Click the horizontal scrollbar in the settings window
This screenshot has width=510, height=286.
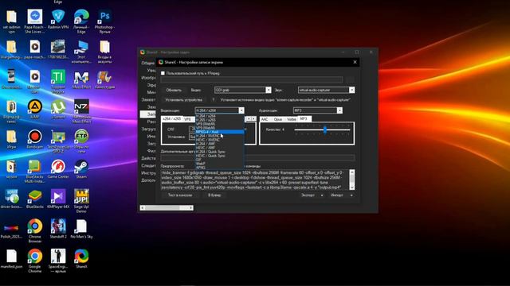coord(167,208)
